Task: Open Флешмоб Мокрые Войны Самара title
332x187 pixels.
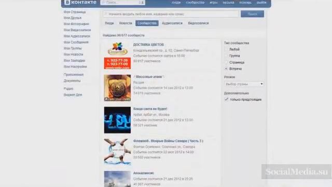Action: pos(168,141)
